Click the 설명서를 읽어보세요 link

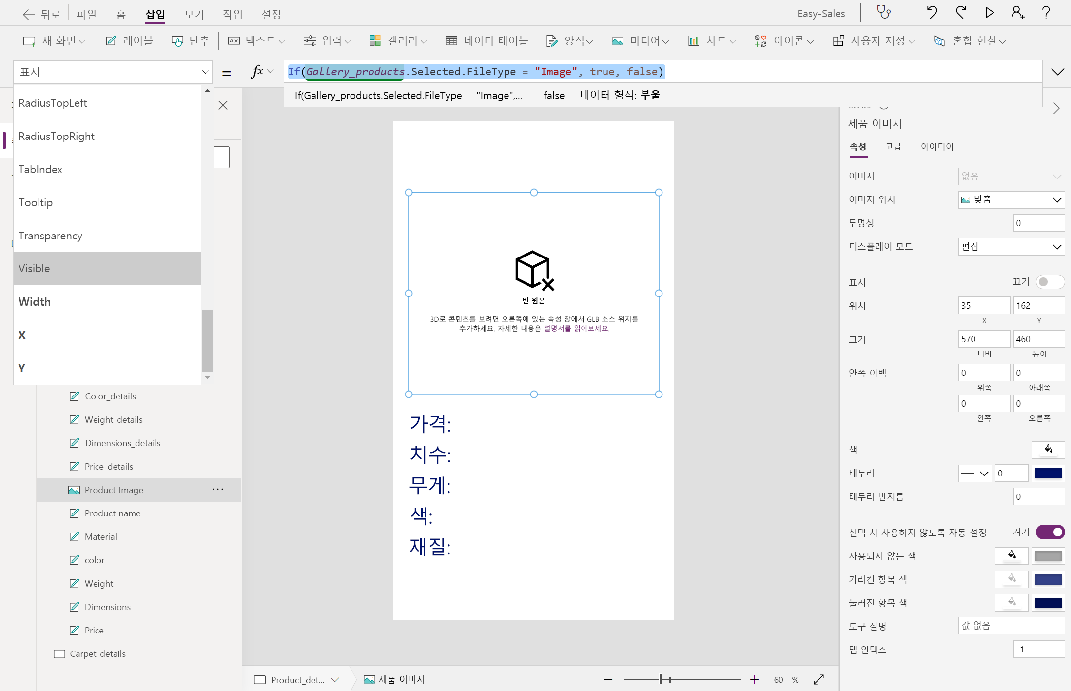pyautogui.click(x=576, y=329)
